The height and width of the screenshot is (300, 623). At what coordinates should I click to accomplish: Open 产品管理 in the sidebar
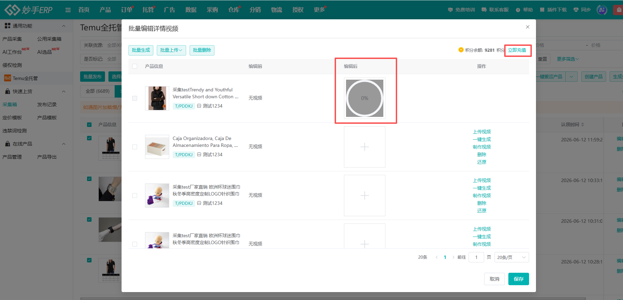click(x=12, y=157)
